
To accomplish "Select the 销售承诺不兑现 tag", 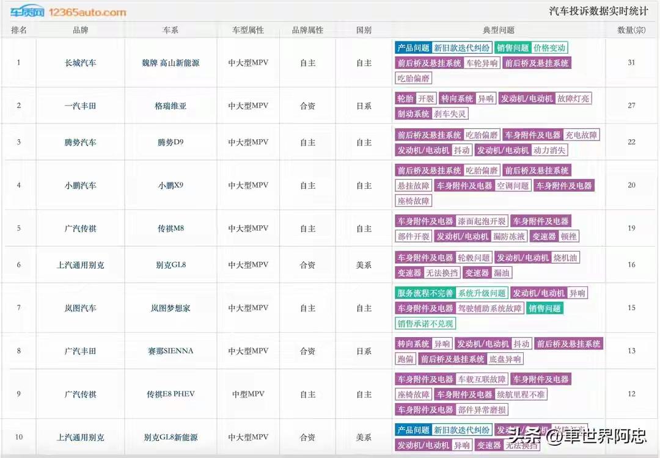I will pyautogui.click(x=425, y=324).
